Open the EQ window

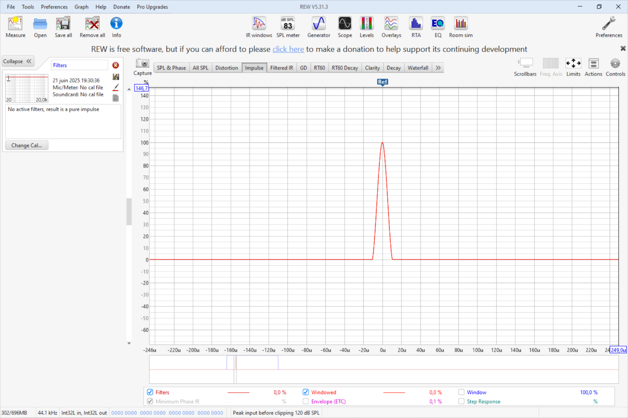click(437, 27)
